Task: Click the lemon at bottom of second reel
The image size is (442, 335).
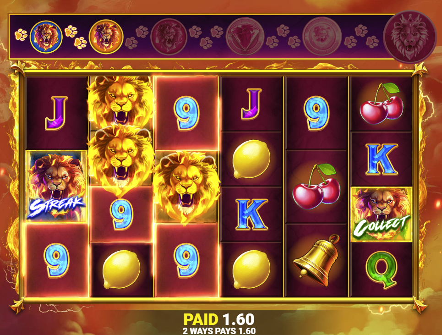Action: 121,269
